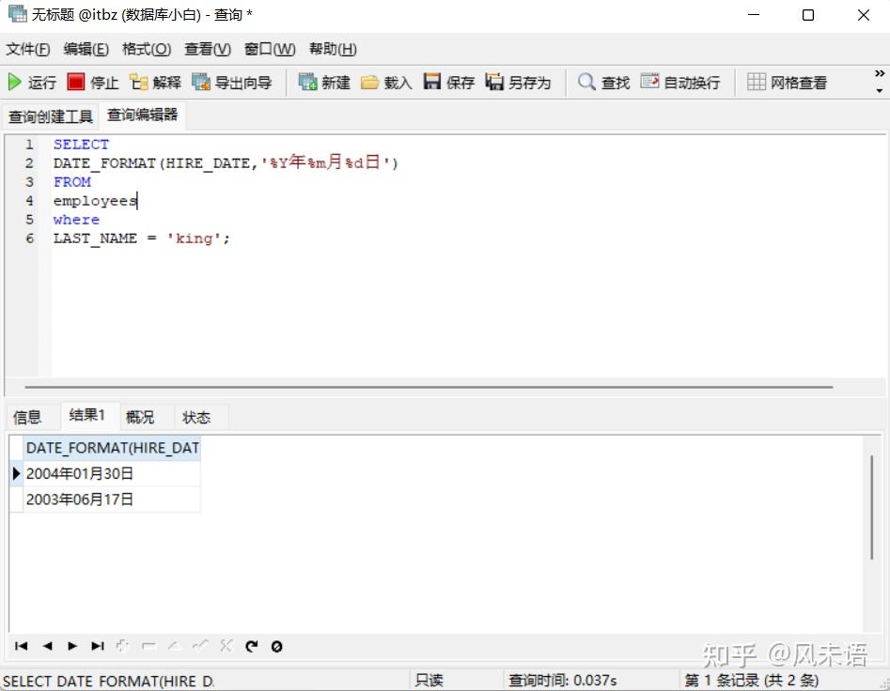890x691 pixels.
Task: Click the 载入 load button
Action: pos(385,82)
